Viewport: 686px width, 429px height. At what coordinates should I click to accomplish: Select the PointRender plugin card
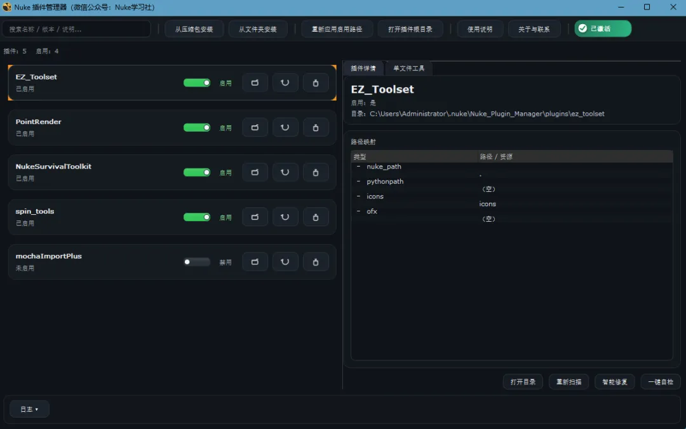coord(172,127)
